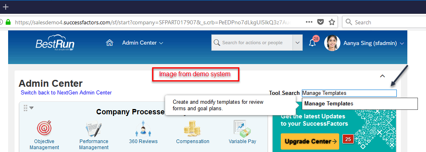Click the Variable Pay chart icon
426x152 pixels.
[242, 128]
